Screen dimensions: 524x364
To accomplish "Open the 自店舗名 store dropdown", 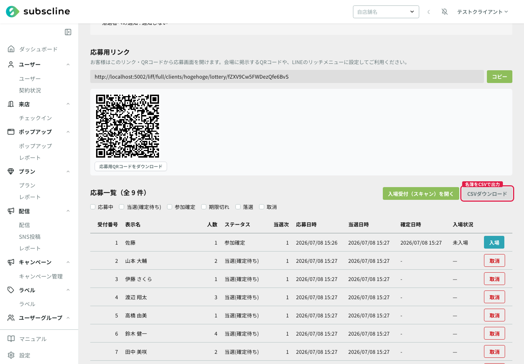I will point(386,12).
